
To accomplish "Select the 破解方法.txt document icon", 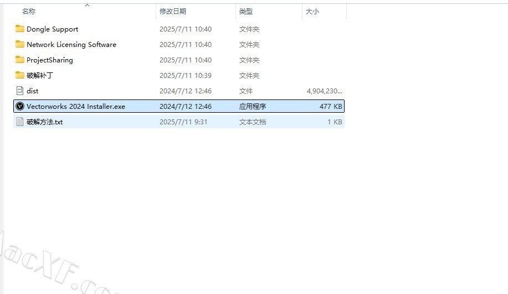I will (20, 122).
